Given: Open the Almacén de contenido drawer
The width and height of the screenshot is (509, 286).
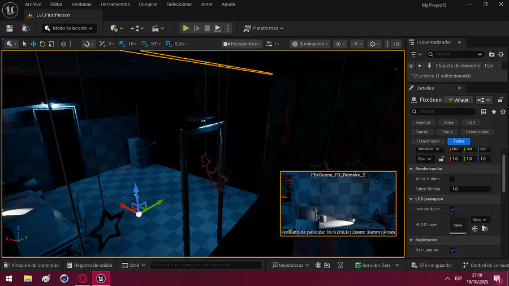Looking at the screenshot, I should (x=31, y=265).
